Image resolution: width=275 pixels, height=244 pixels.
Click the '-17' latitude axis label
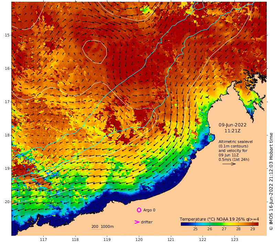pos(7,102)
